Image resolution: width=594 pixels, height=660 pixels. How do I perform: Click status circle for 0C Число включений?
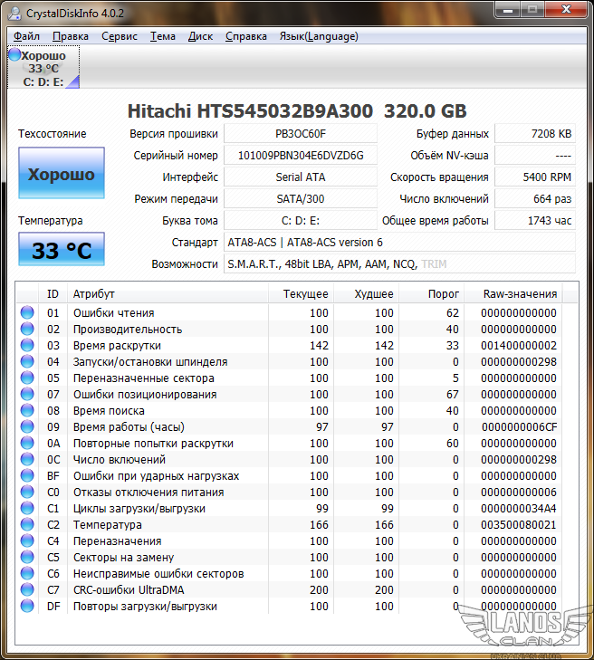coord(27,459)
